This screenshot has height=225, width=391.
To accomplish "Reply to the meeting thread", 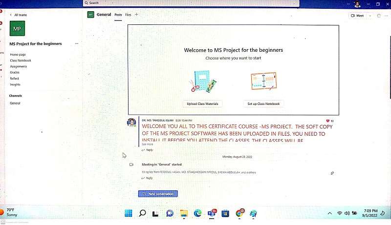I will coord(147,178).
